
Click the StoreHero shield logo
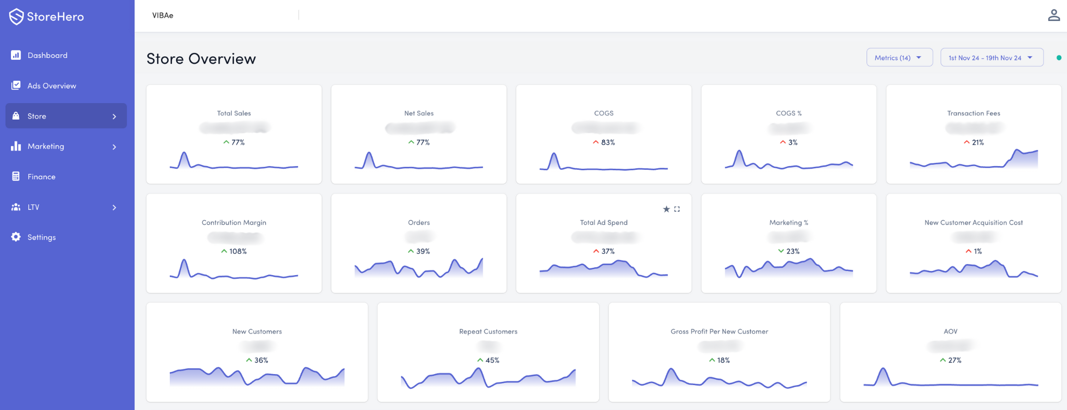pyautogui.click(x=16, y=17)
